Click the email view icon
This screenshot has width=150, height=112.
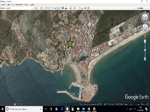79,8
